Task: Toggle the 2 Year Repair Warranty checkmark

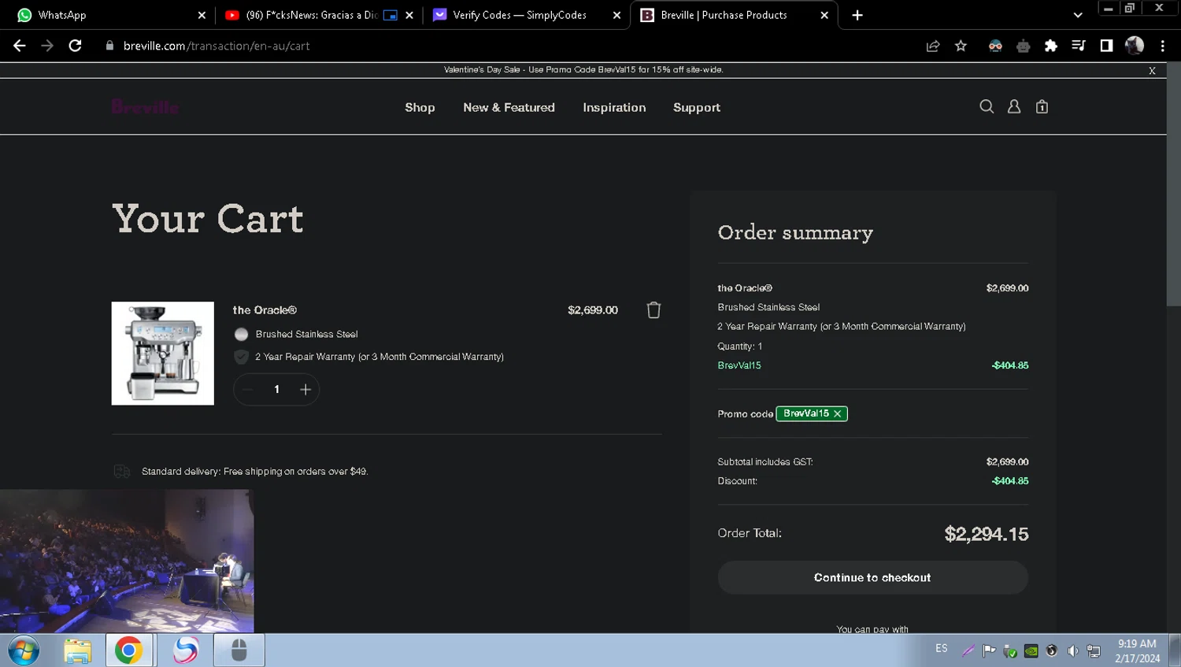Action: point(241,357)
